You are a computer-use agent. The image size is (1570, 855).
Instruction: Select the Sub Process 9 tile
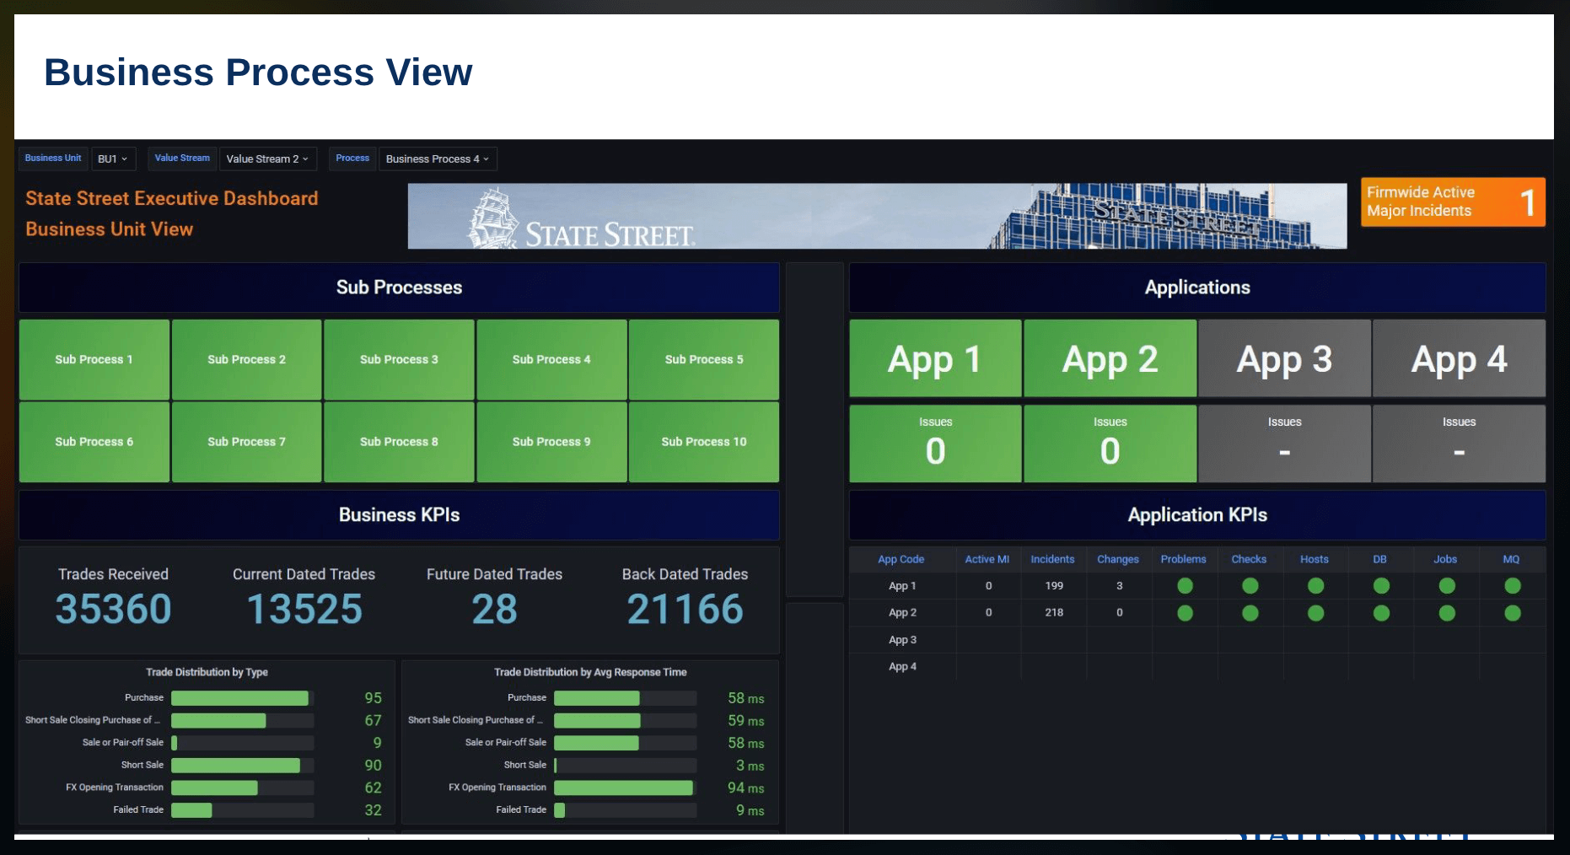point(551,442)
